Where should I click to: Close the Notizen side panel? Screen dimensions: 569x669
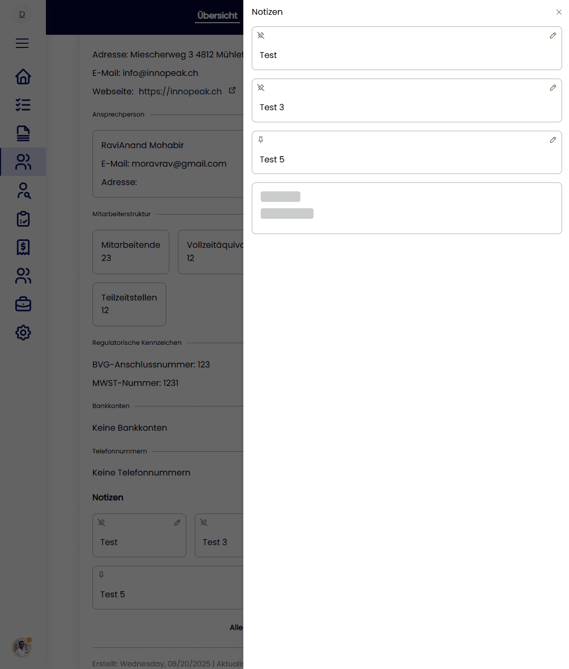point(559,12)
